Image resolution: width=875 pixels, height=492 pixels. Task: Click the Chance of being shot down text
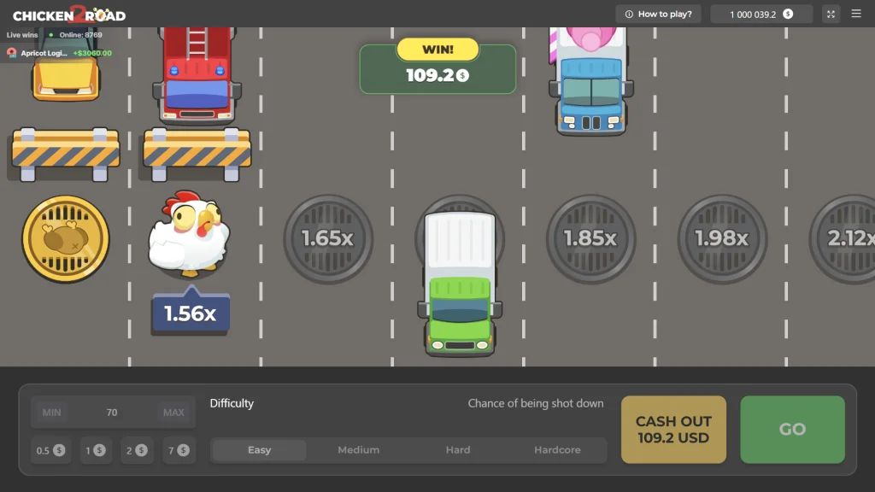(536, 403)
